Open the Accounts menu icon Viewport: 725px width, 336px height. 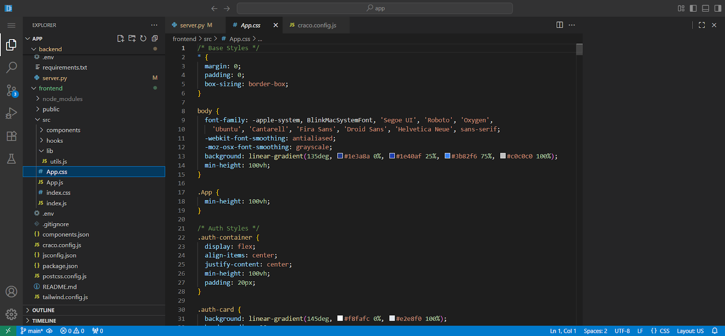coord(11,292)
